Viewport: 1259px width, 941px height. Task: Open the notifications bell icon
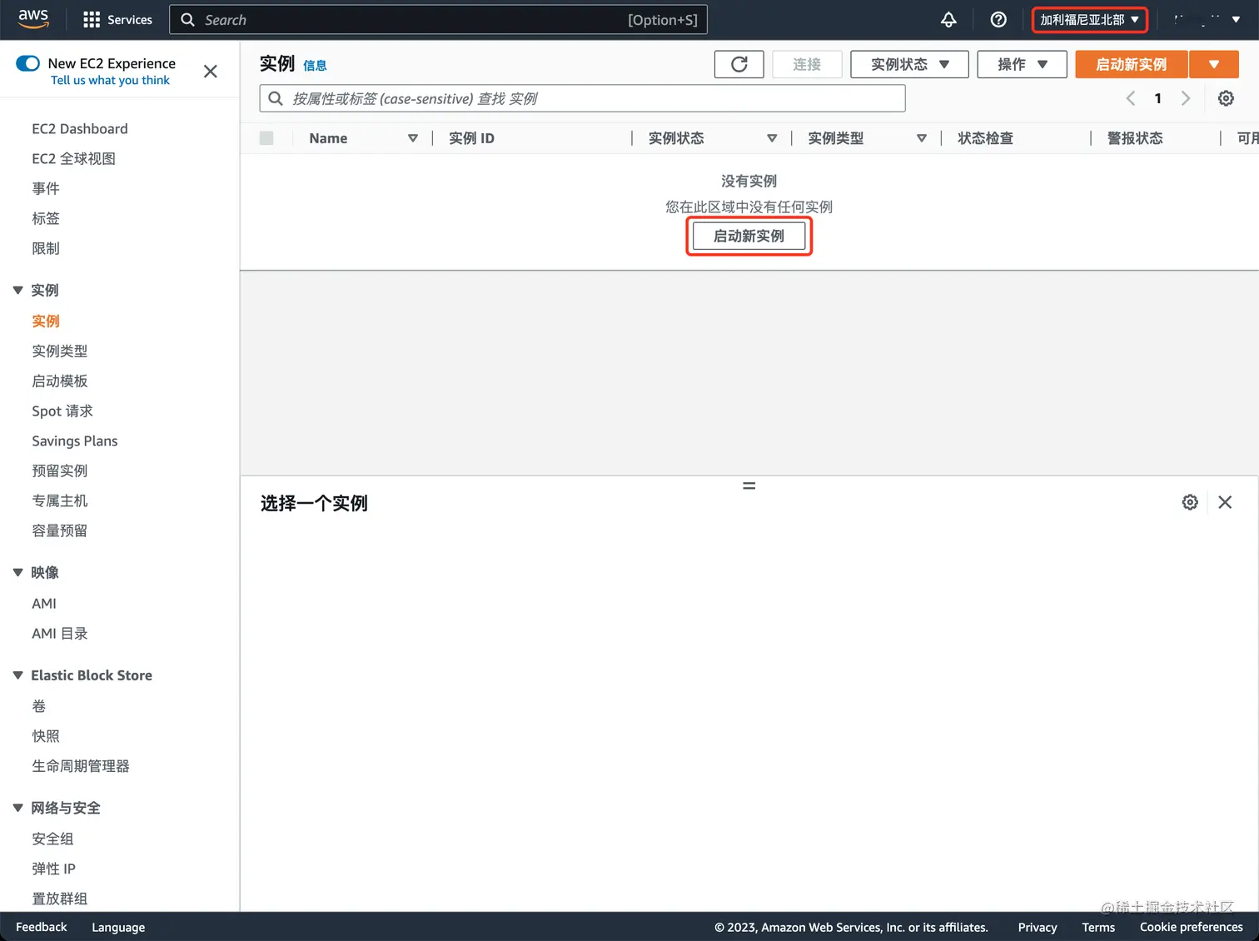click(948, 20)
